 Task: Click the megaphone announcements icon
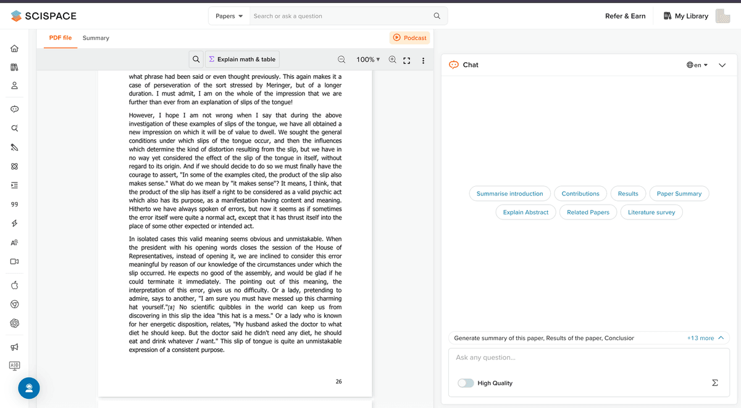[x=14, y=347]
